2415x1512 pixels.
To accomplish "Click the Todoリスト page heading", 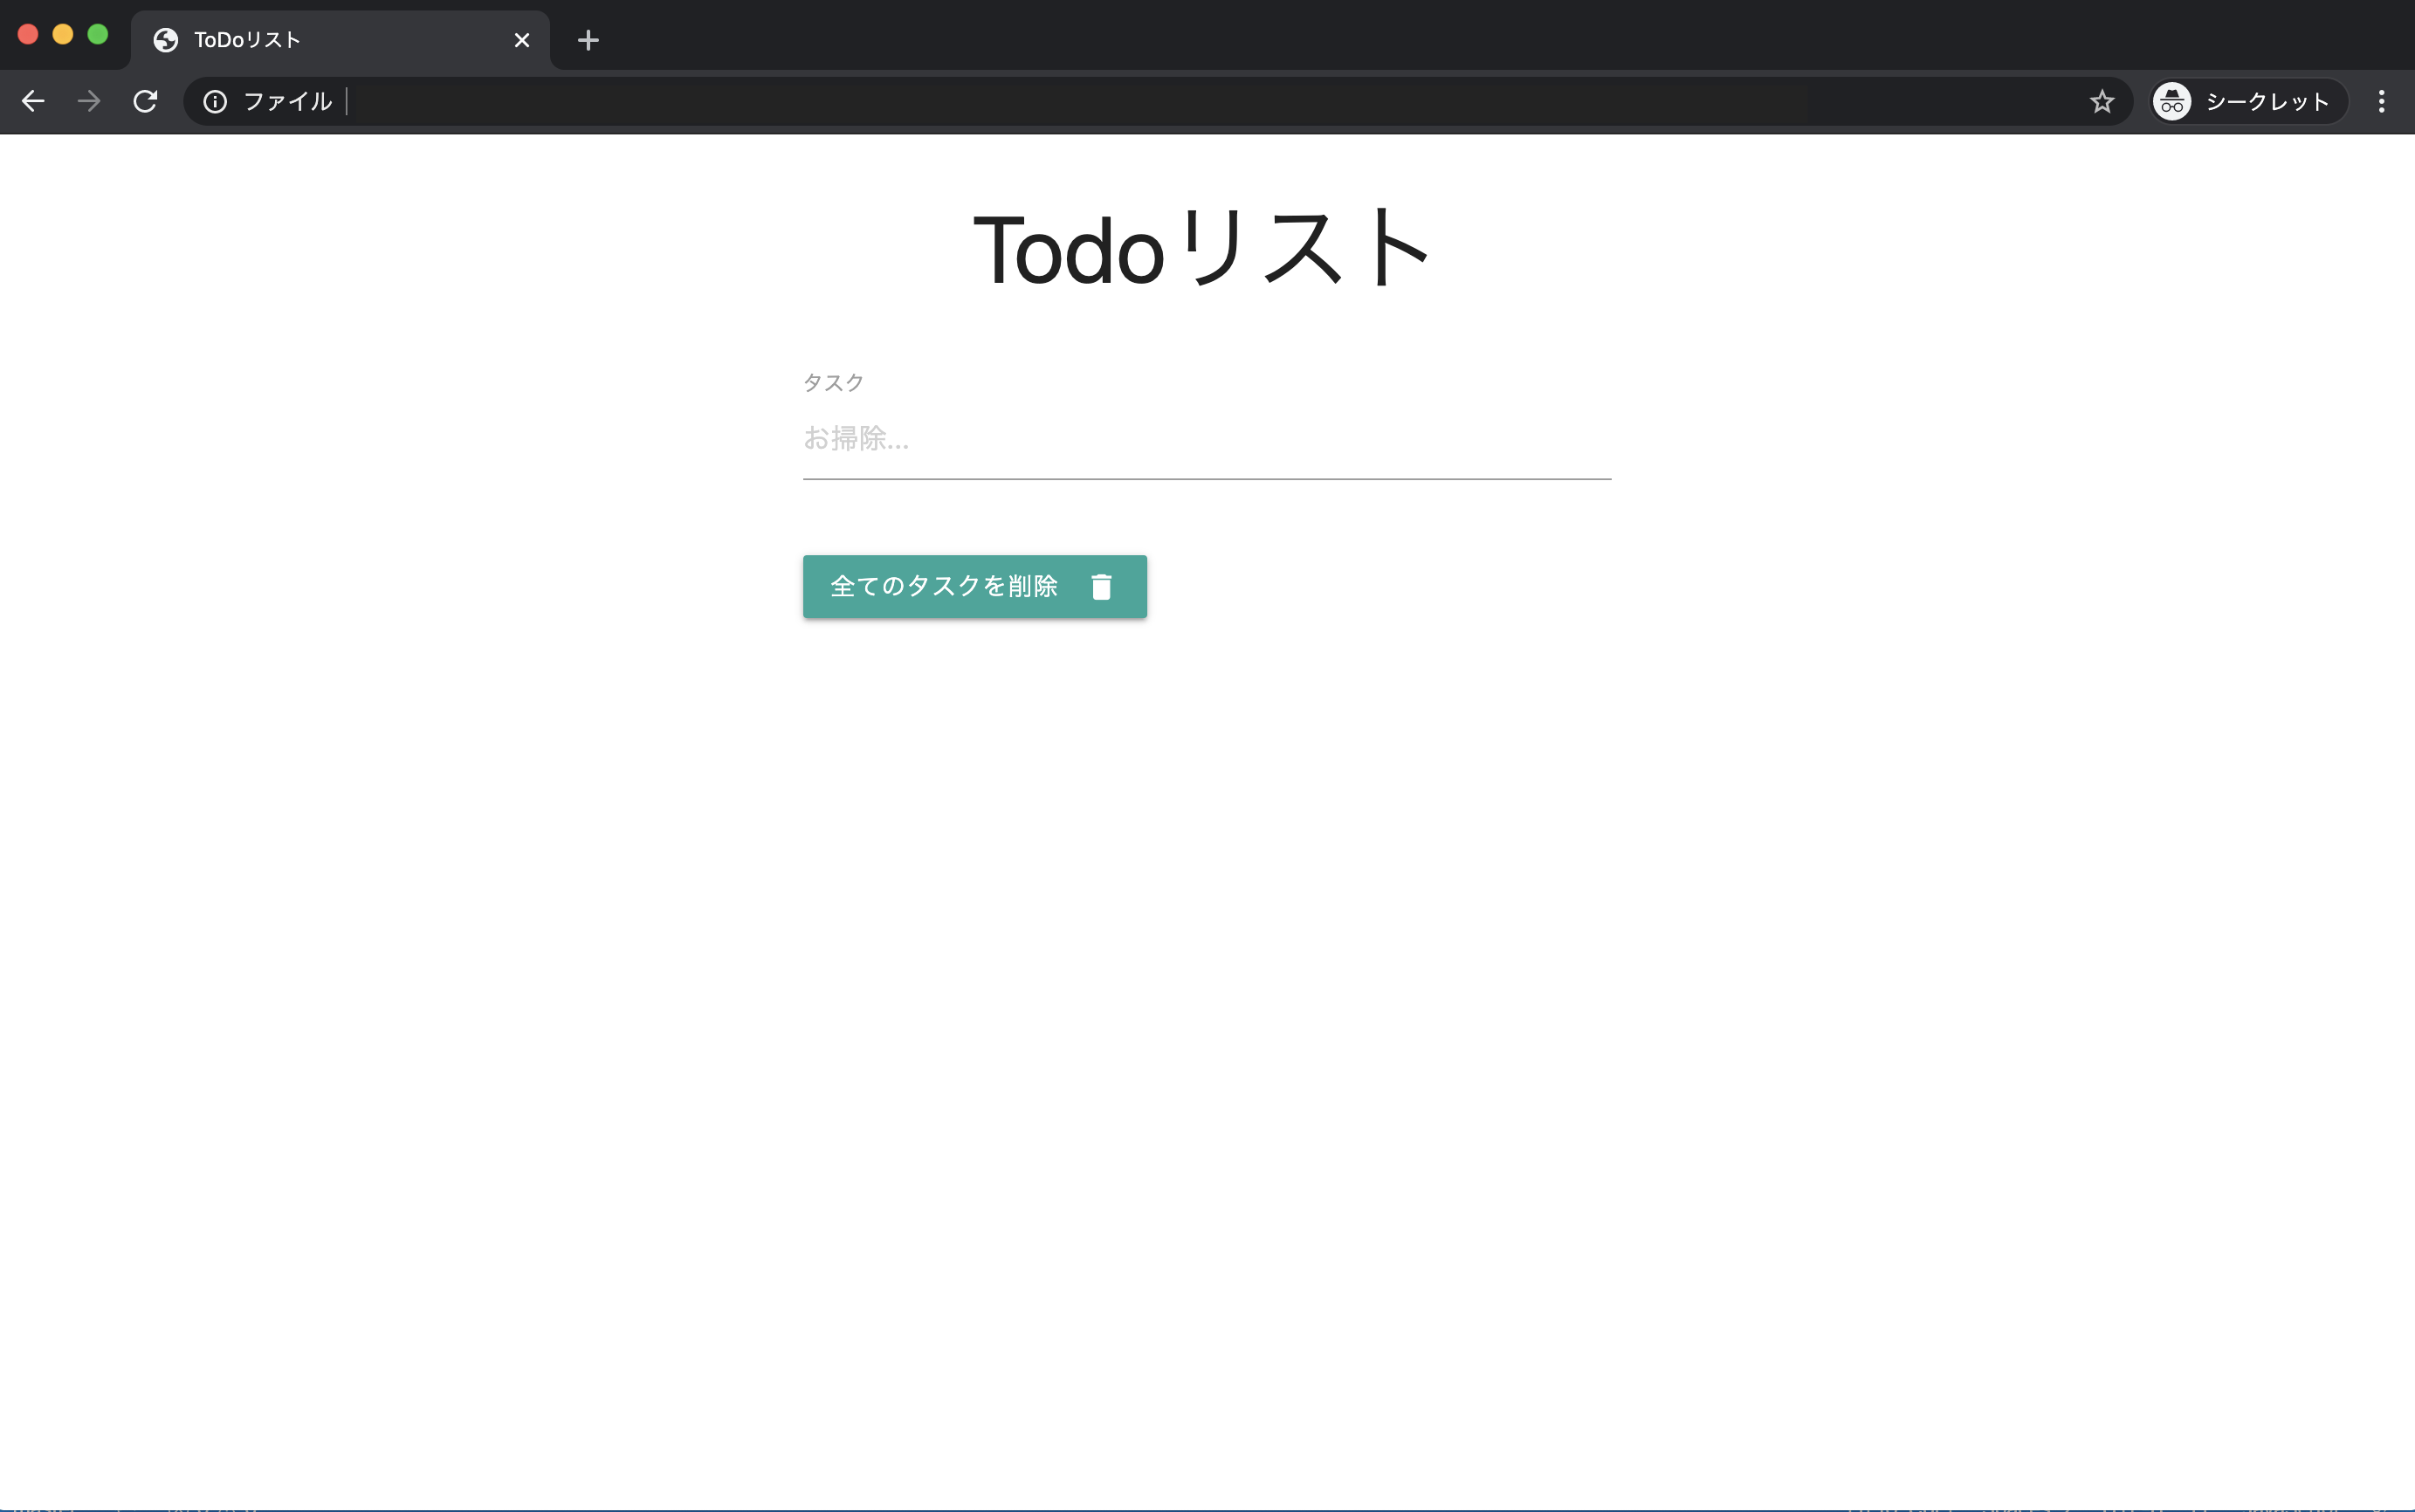I will (x=1203, y=247).
